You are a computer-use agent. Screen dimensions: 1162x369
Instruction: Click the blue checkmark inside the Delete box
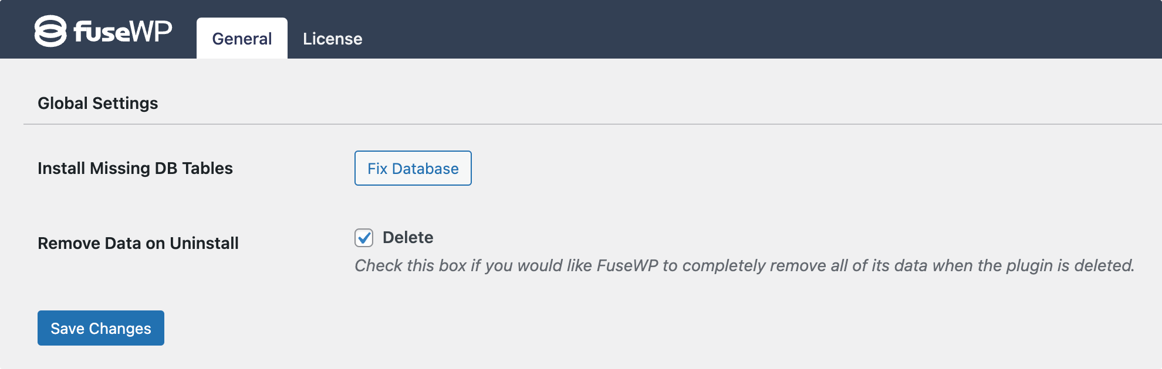point(364,238)
